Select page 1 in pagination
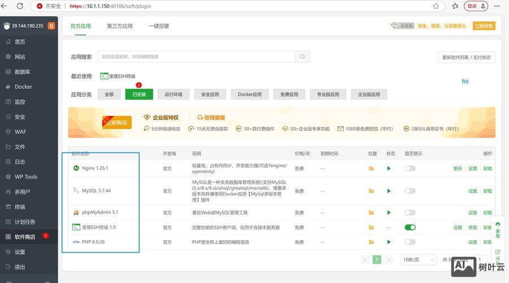The height and width of the screenshot is (283, 509). [377, 260]
